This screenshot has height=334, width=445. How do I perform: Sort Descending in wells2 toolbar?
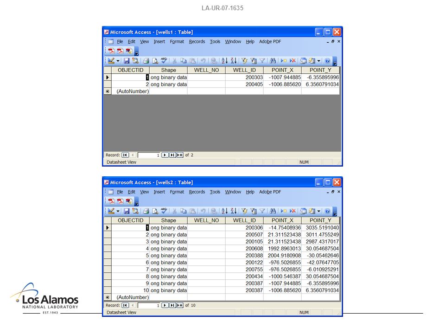234,211
